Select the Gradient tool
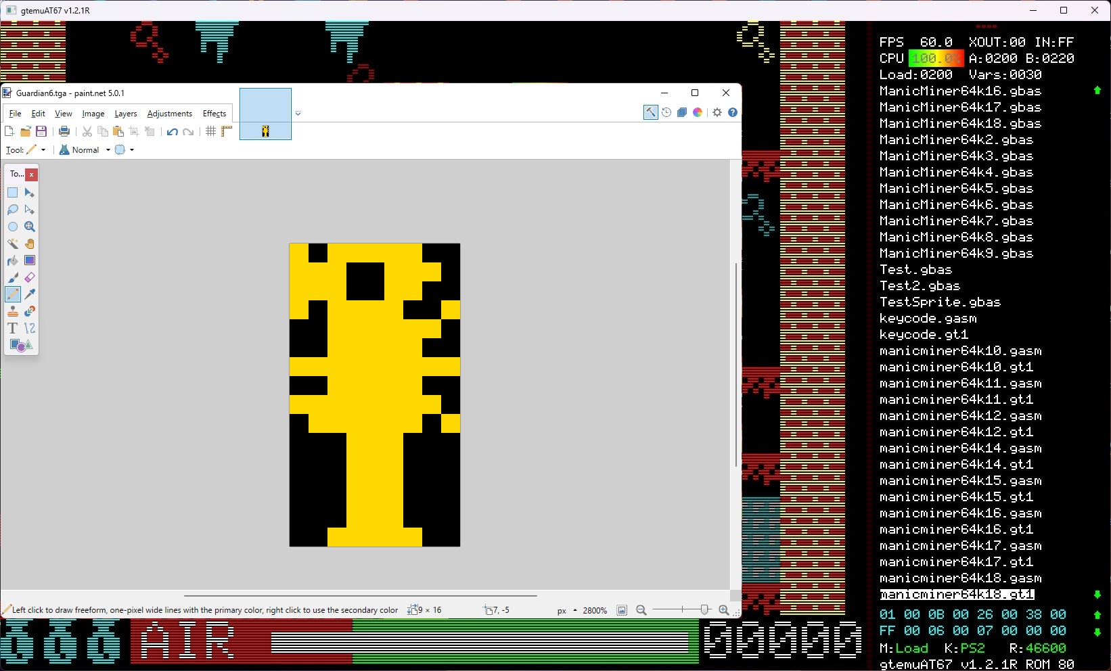 pos(30,260)
